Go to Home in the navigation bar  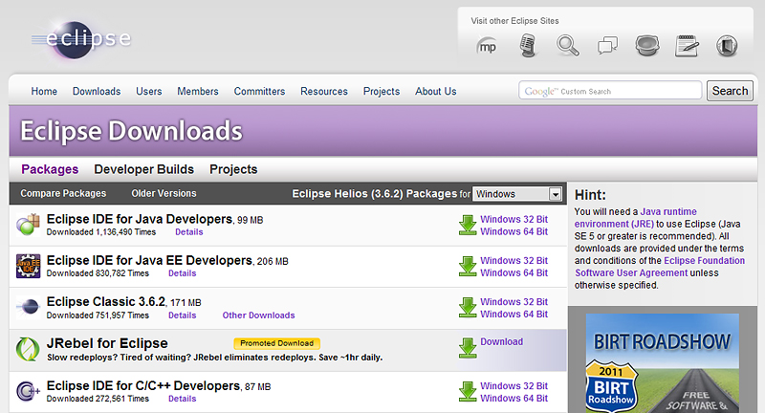click(x=44, y=91)
